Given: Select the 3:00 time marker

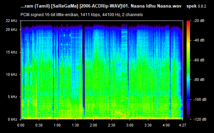Looking at the screenshot, I should pos(130,125).
